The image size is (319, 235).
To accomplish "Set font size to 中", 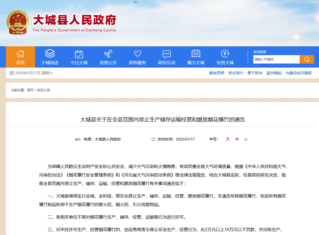I will [237, 139].
